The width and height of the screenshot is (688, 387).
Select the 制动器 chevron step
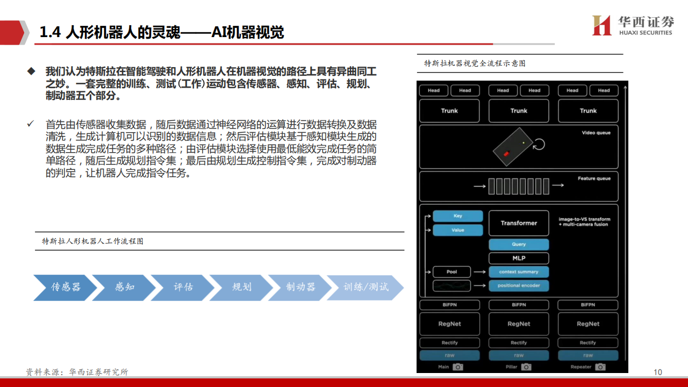[x=300, y=287]
